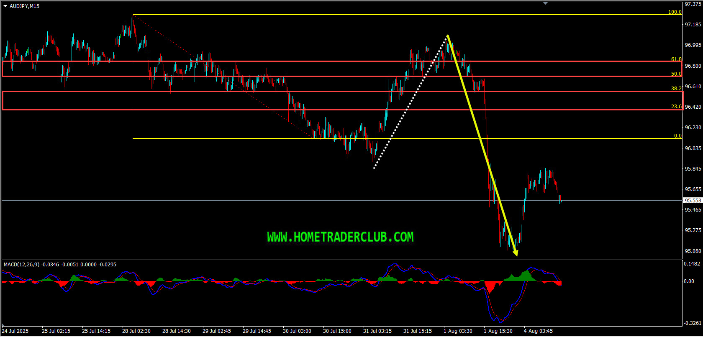This screenshot has width=703, height=337.
Task: Click the yellow arrowhead at the chart low
Action: (x=516, y=253)
